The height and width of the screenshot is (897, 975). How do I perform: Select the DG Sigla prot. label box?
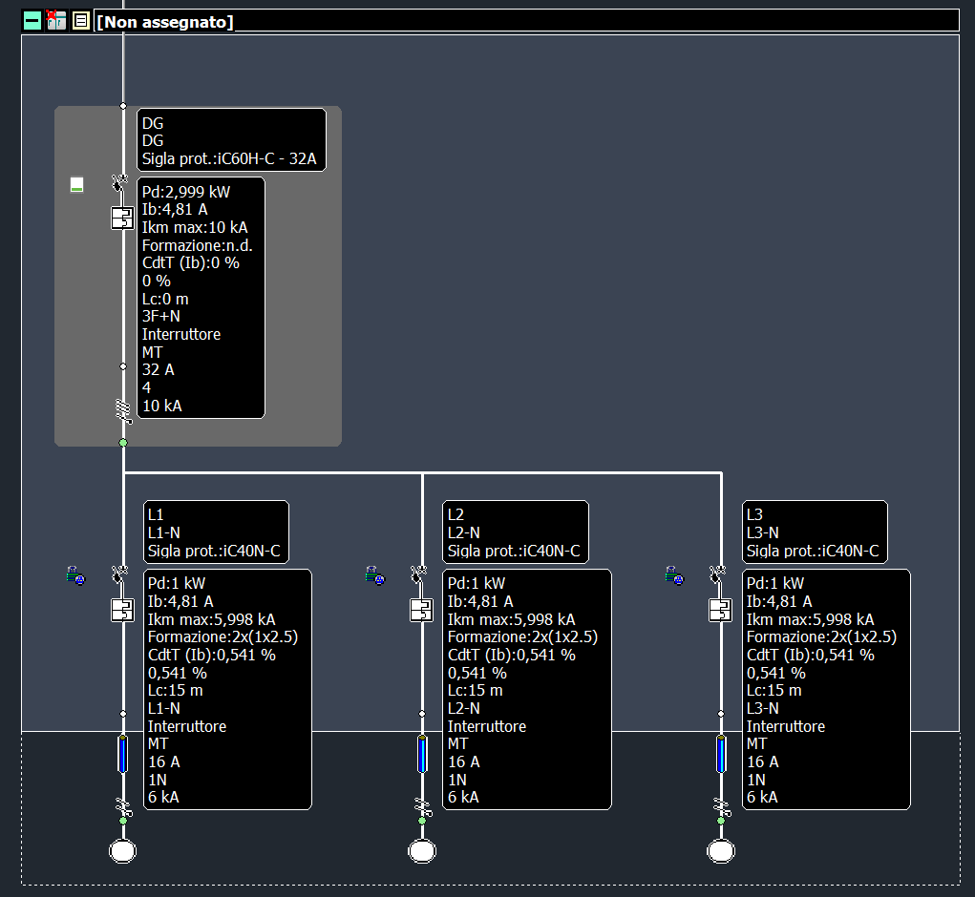pyautogui.click(x=231, y=140)
